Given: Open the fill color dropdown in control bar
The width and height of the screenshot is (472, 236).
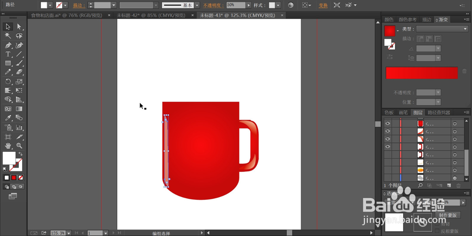Looking at the screenshot, I should click(51, 5).
